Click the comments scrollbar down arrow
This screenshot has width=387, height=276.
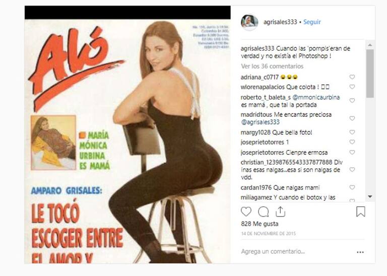click(x=370, y=196)
